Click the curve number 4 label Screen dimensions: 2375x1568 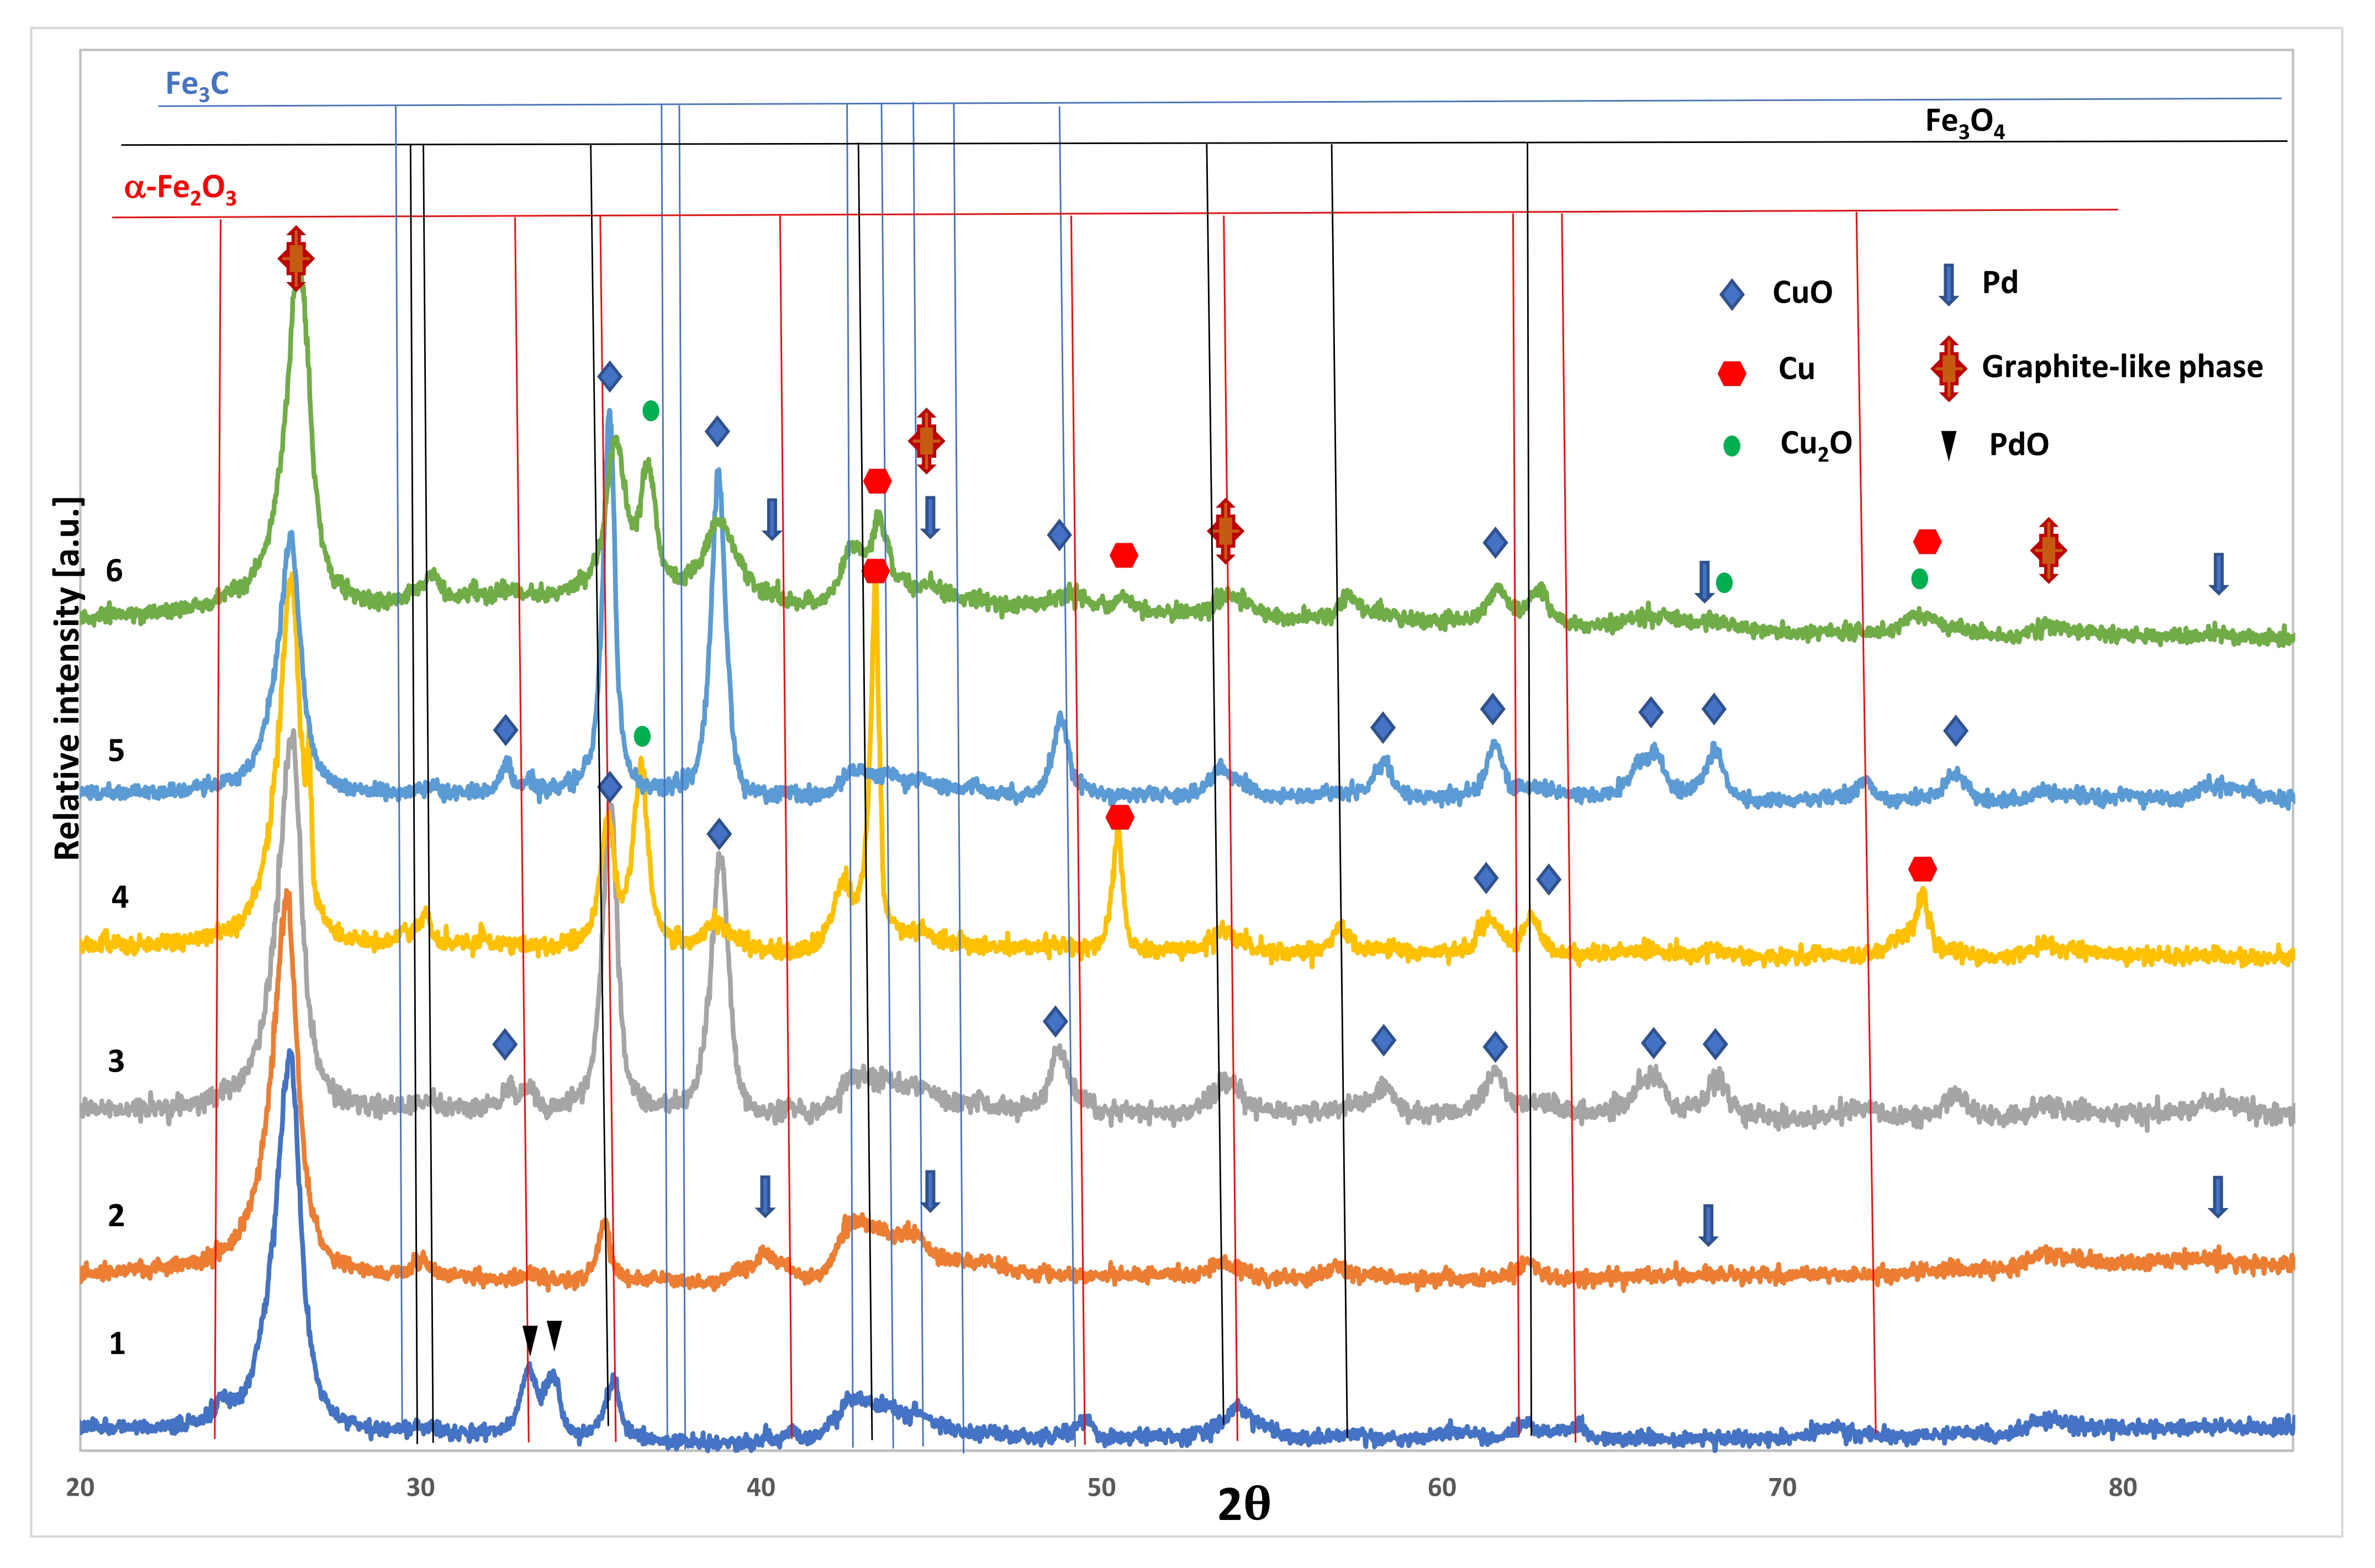point(119,897)
